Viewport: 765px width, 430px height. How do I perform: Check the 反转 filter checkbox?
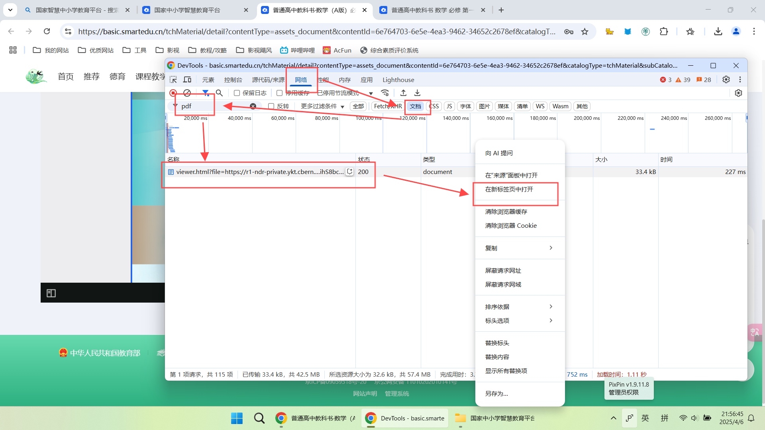[271, 106]
